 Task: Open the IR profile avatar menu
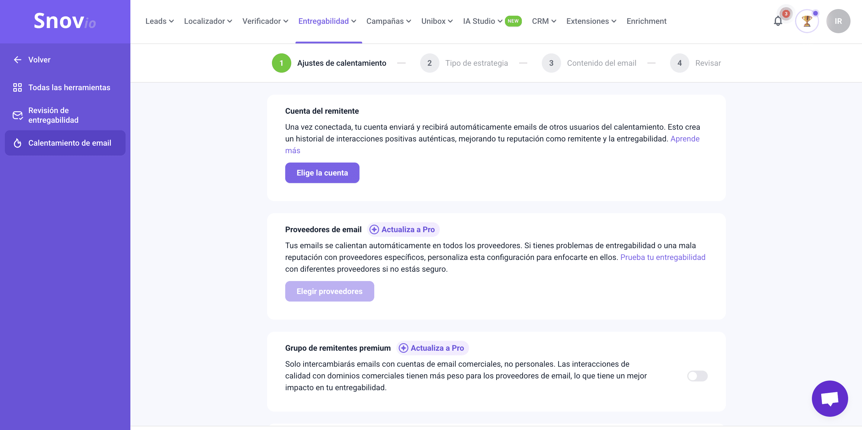pos(838,21)
